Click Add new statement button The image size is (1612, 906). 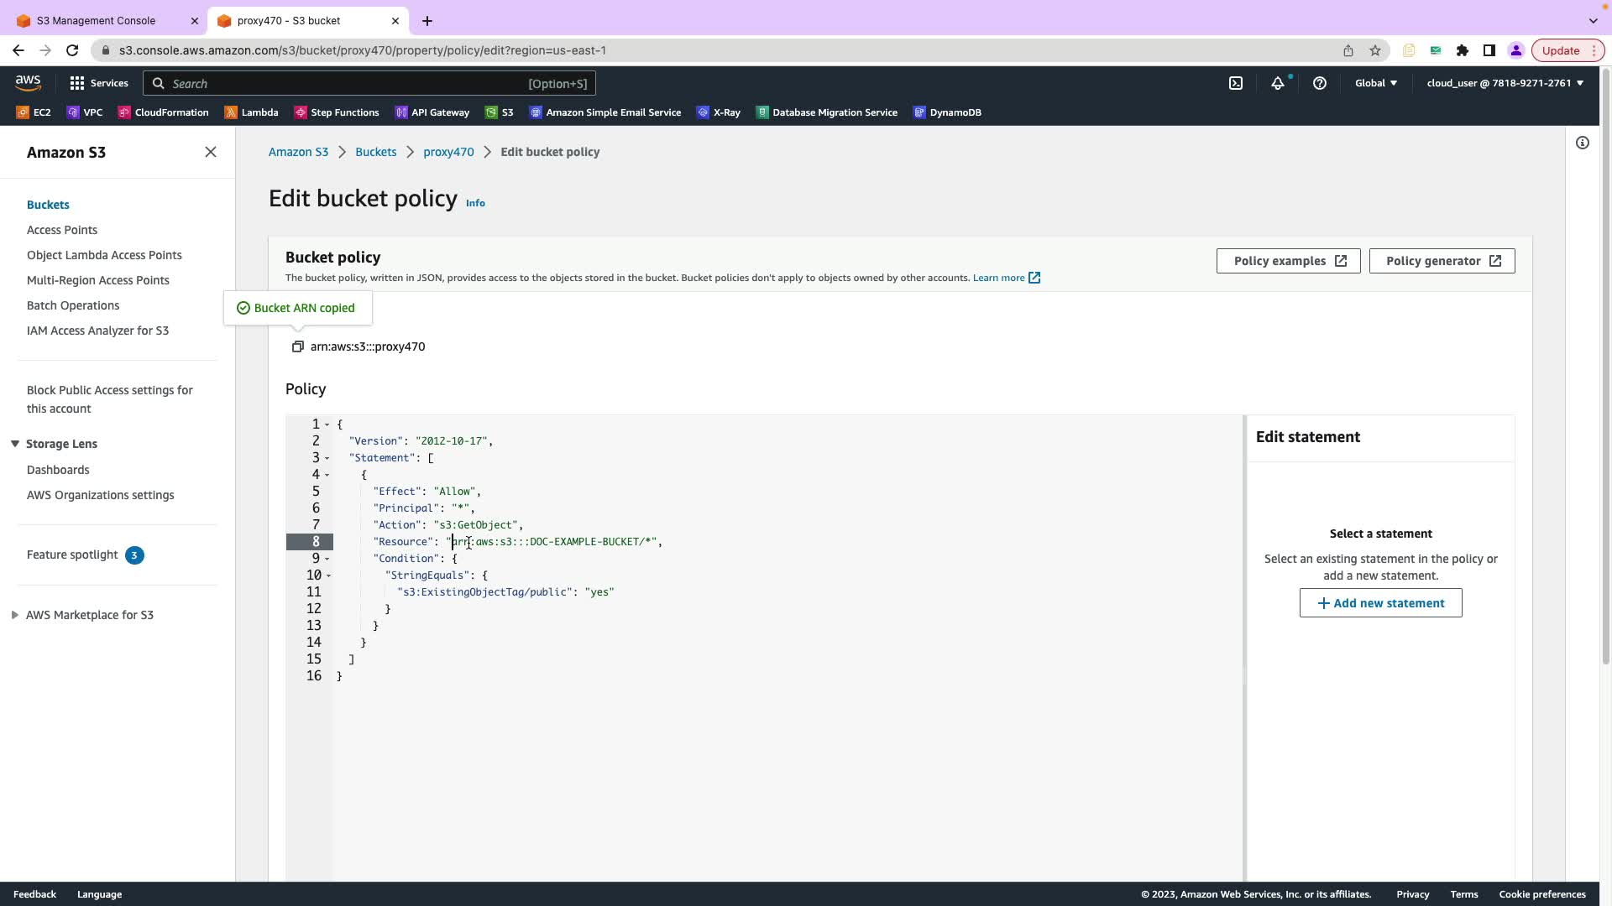coord(1380,603)
